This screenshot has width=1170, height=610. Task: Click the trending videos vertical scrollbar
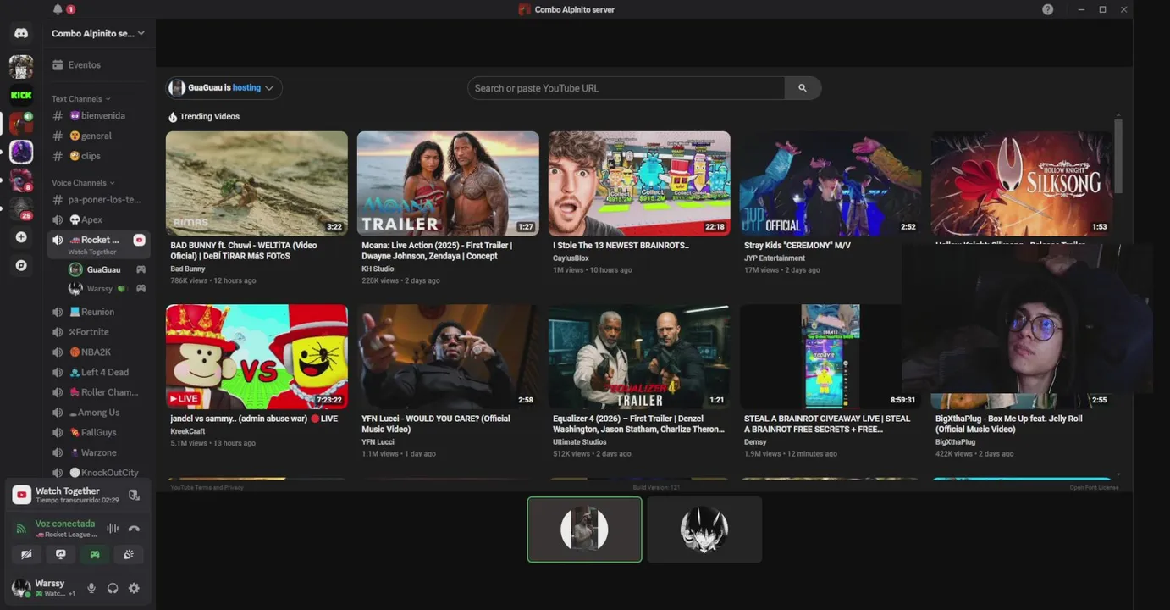(x=1118, y=157)
